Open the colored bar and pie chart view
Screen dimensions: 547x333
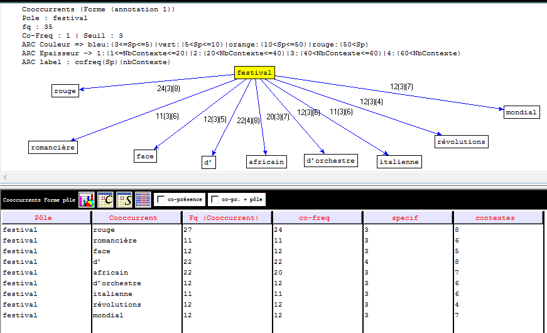[87, 200]
